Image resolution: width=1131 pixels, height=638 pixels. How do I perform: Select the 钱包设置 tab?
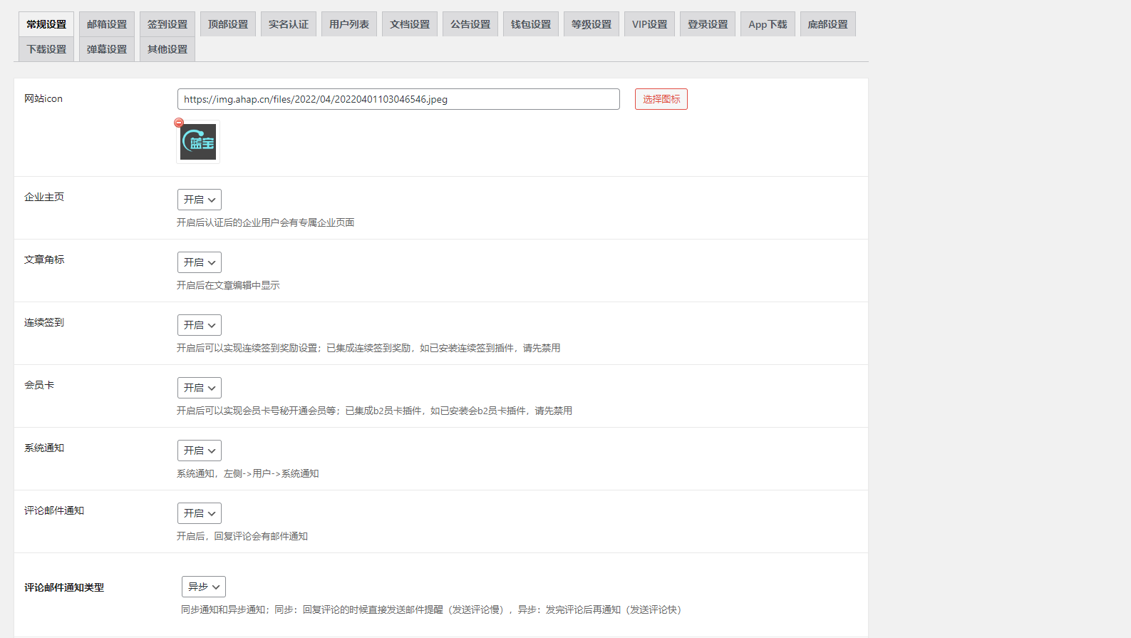(531, 24)
